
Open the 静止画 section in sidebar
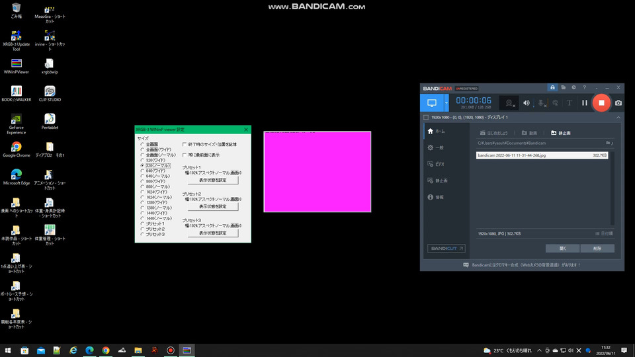click(x=437, y=181)
